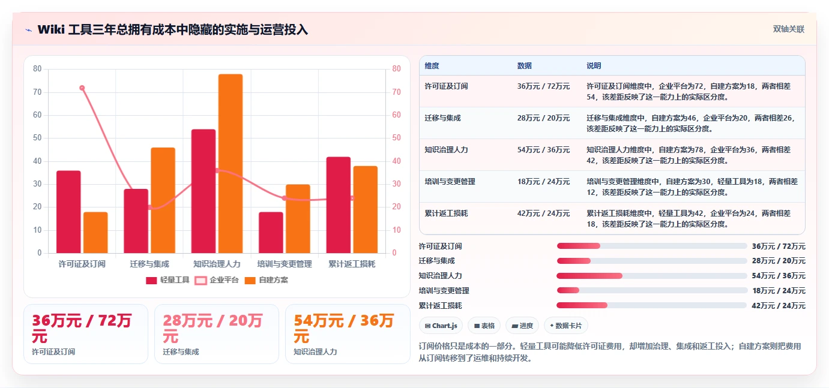The height and width of the screenshot is (388, 829).
Task: Click the orange 自建方案 bar for 迁移与集成
Action: [163, 200]
